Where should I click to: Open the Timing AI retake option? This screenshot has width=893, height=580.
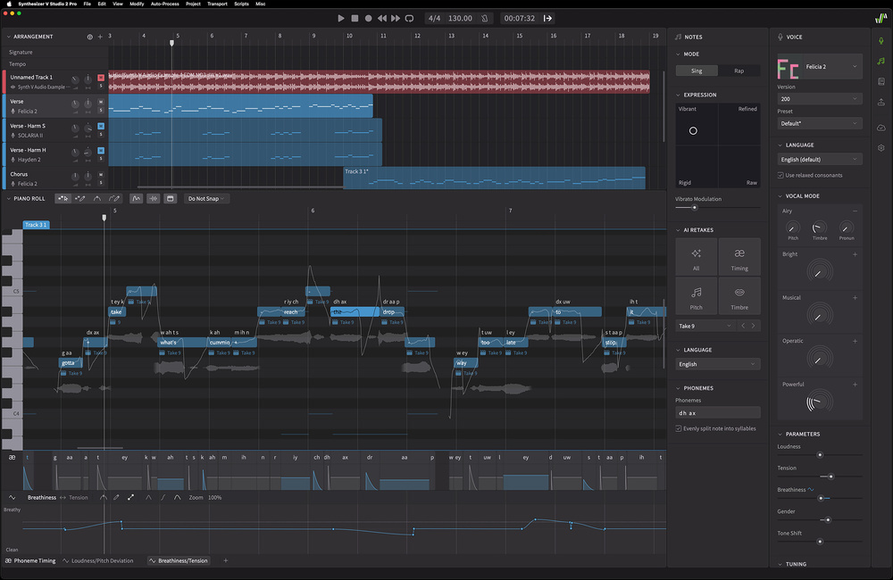(x=739, y=257)
